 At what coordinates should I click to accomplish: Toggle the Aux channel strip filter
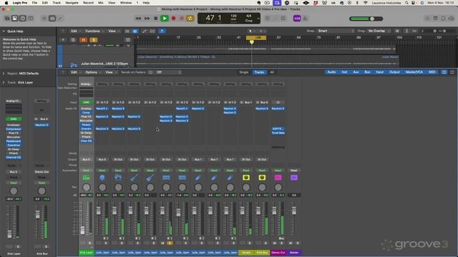(x=356, y=72)
